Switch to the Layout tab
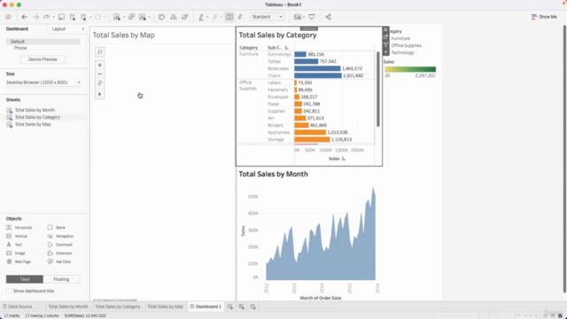Image resolution: width=567 pixels, height=319 pixels. 58,29
